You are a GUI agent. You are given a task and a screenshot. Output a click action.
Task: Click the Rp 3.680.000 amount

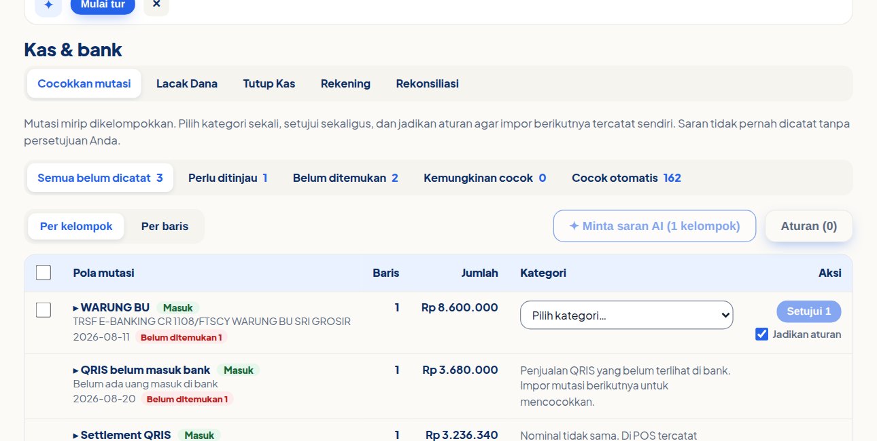click(460, 370)
